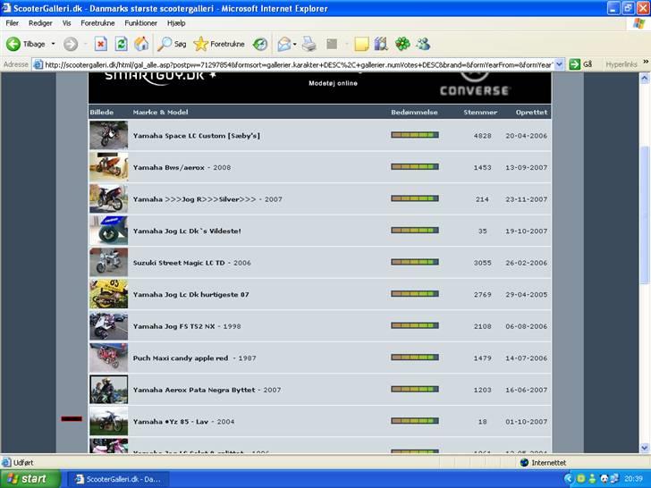Click date 13-09-2007
This screenshot has width=651, height=488.
click(x=526, y=168)
